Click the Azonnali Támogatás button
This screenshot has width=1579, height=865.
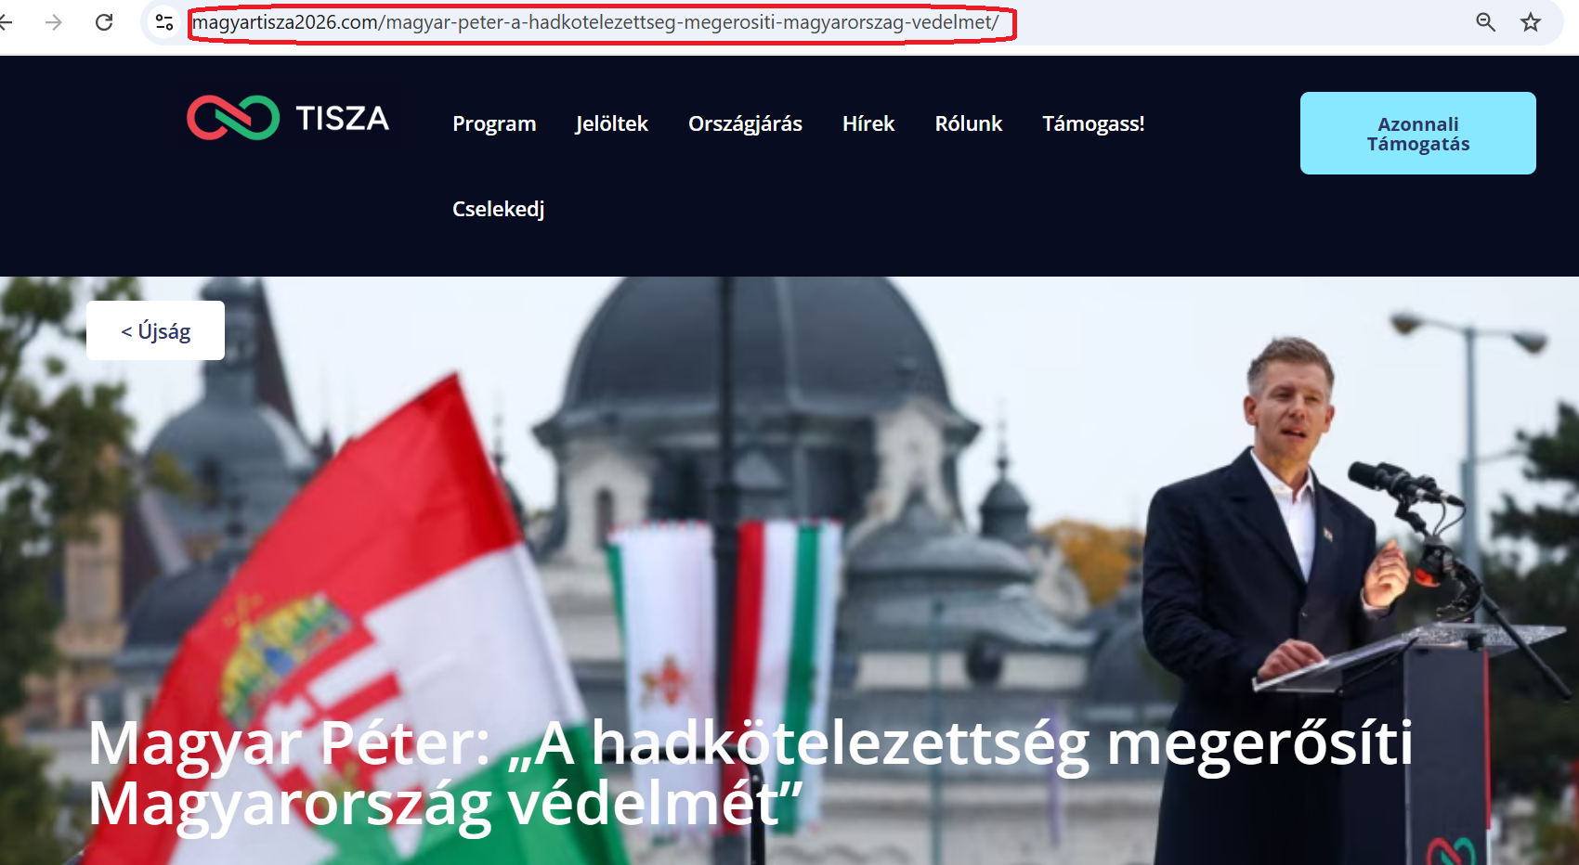point(1417,133)
